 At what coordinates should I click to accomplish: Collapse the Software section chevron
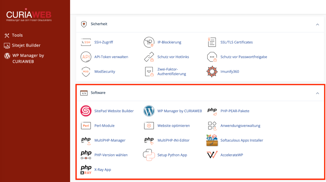click(x=317, y=93)
